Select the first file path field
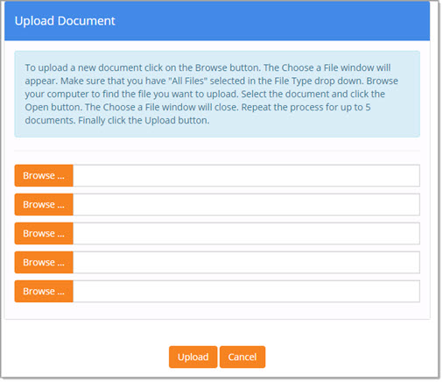 click(x=246, y=175)
